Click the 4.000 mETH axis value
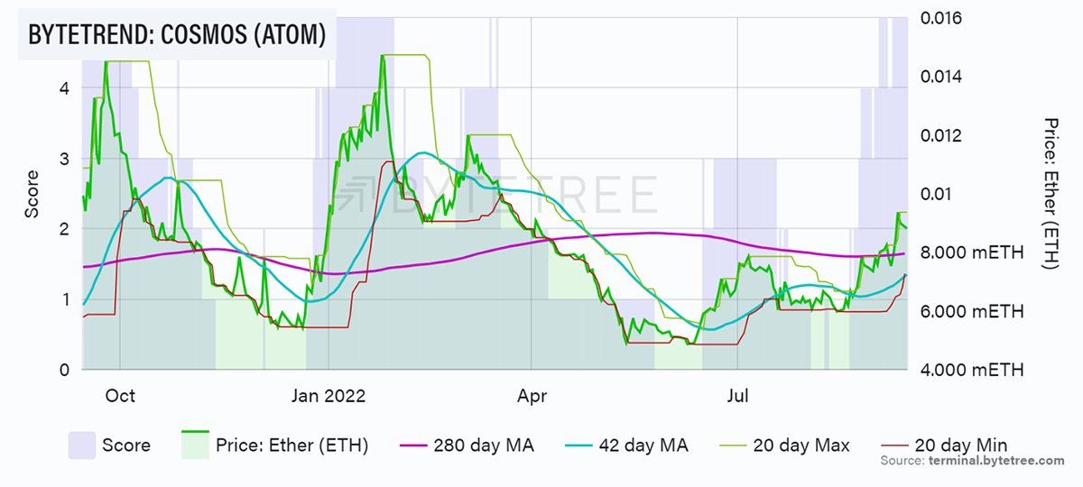1083x487 pixels. [x=971, y=370]
